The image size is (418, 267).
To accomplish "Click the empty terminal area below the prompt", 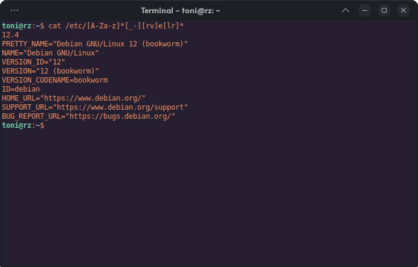I will click(x=209, y=197).
